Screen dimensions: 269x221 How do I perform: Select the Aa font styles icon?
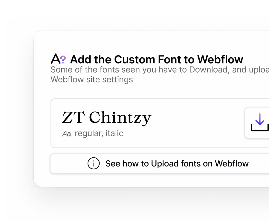point(66,134)
